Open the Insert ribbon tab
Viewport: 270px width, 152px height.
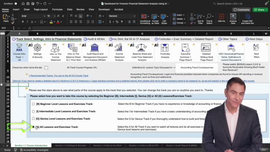tap(16, 9)
